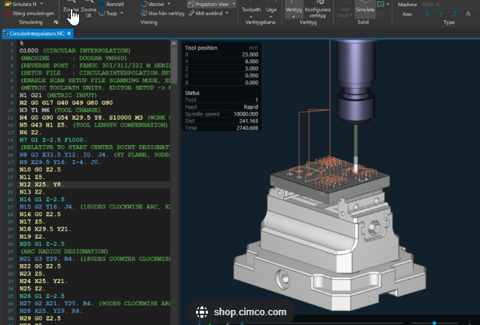480x325 pixels.
Task: Click Stäng simuleringen red X button
Action: click(x=8, y=13)
